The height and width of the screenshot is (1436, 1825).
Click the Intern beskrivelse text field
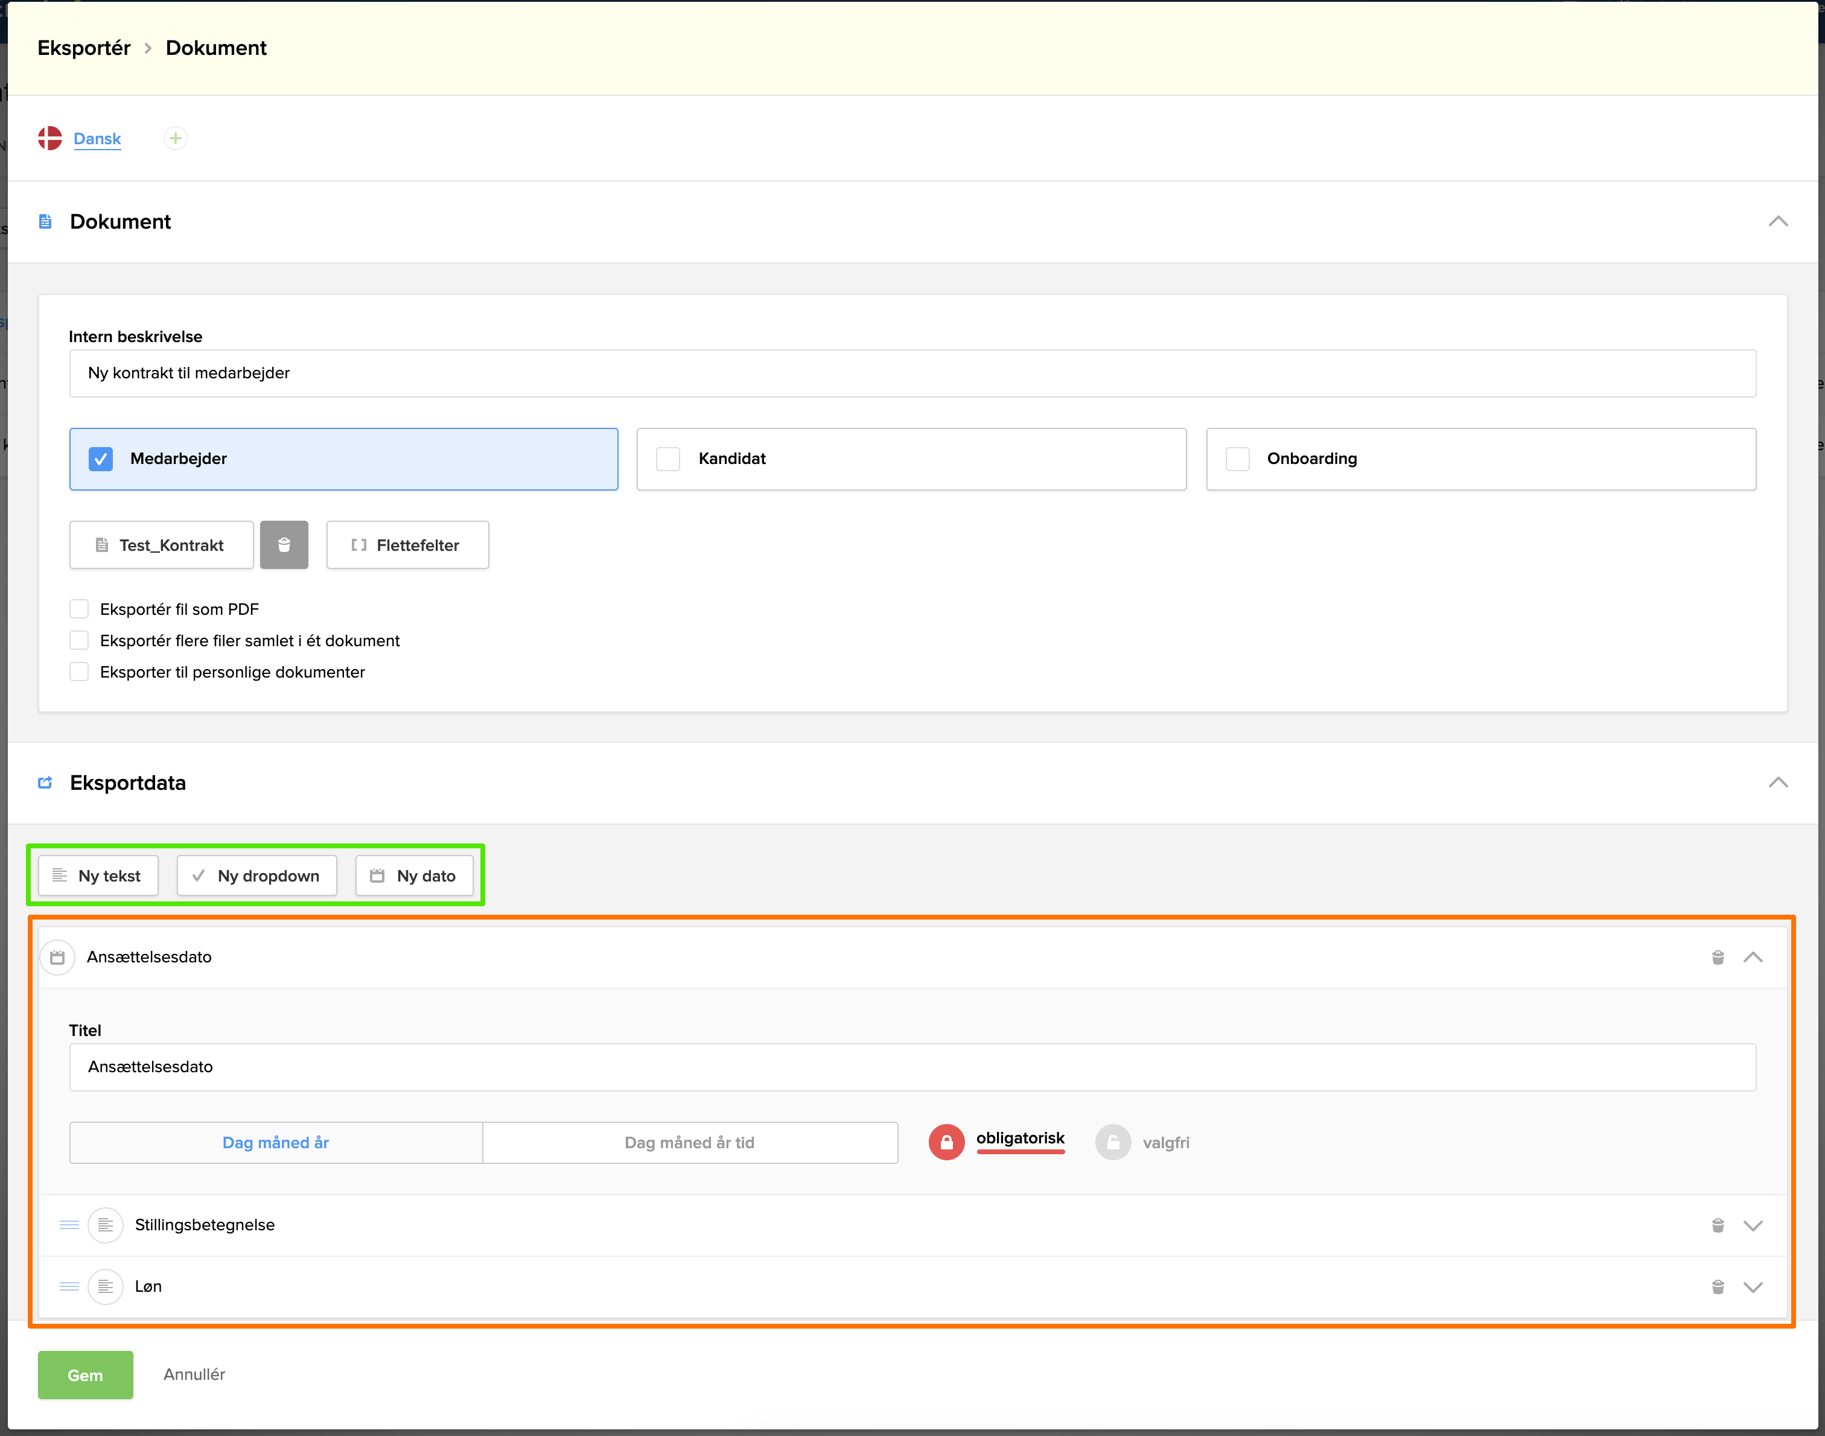click(912, 372)
